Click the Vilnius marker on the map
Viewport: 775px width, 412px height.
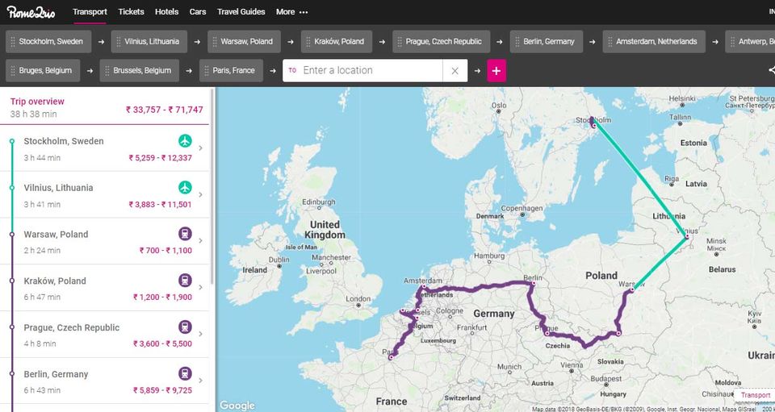(x=687, y=237)
